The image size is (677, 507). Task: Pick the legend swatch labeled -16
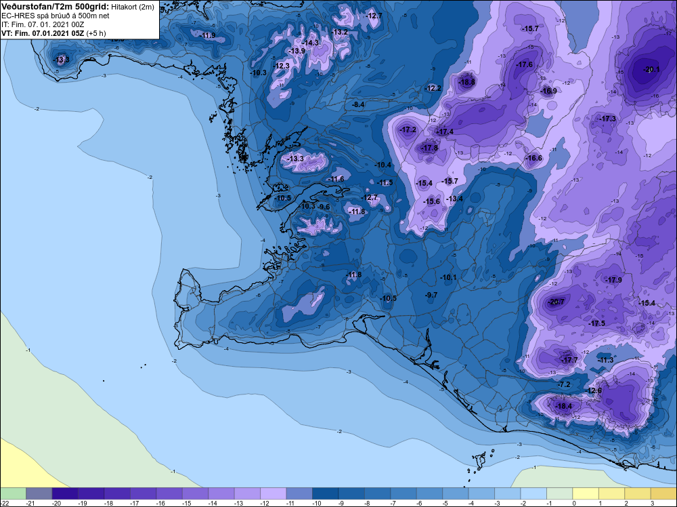[169, 493]
